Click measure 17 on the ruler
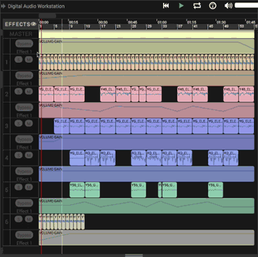Viewport: 258px width, 257px height. (103, 27)
